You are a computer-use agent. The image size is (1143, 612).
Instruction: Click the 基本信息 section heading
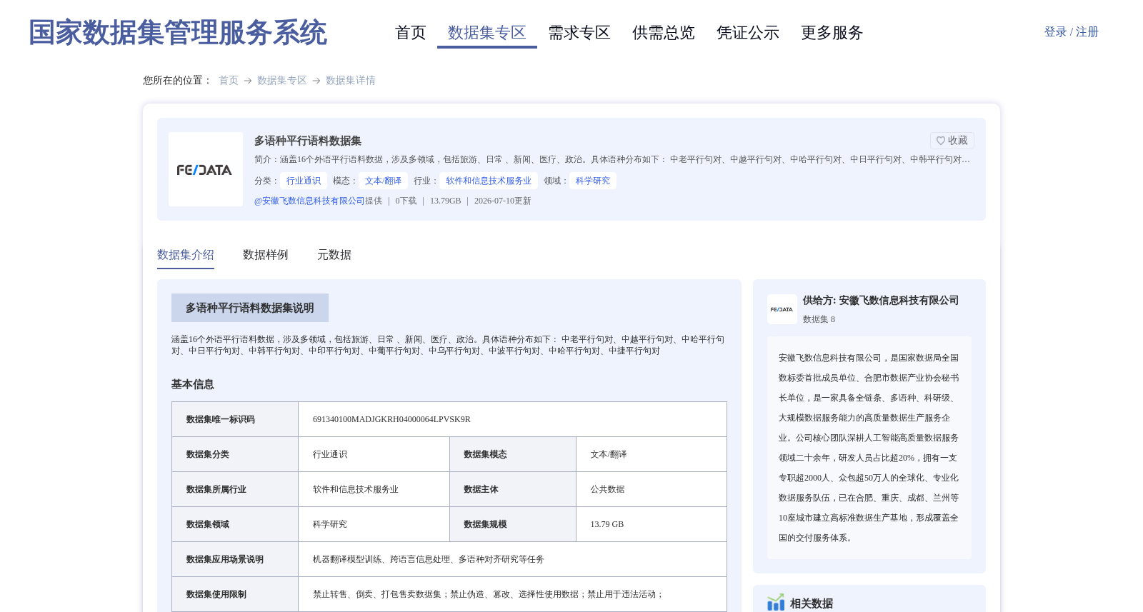pyautogui.click(x=193, y=384)
